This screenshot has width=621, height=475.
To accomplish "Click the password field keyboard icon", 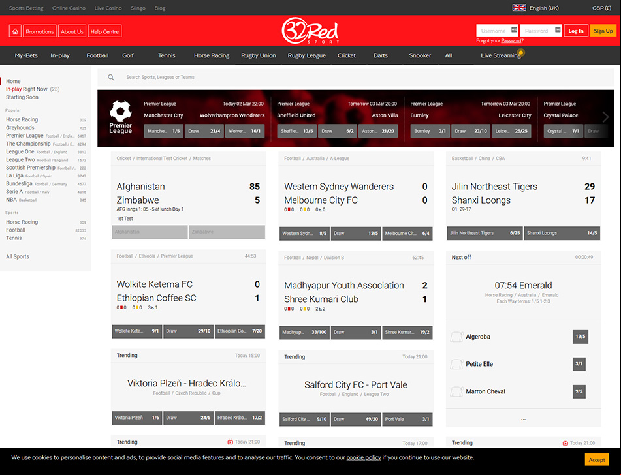I will coord(558,30).
